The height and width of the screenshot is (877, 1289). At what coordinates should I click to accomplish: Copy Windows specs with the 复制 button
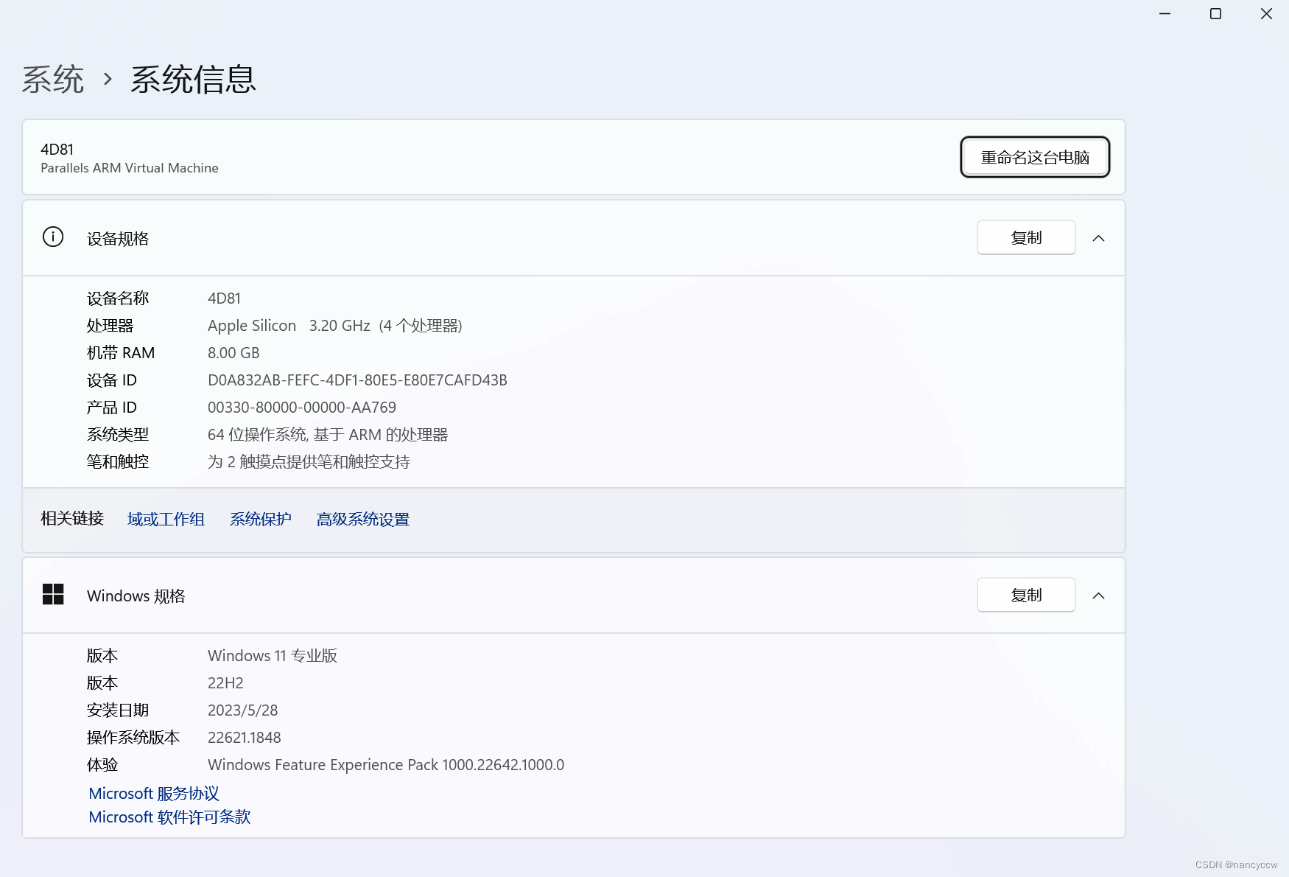pos(1025,595)
